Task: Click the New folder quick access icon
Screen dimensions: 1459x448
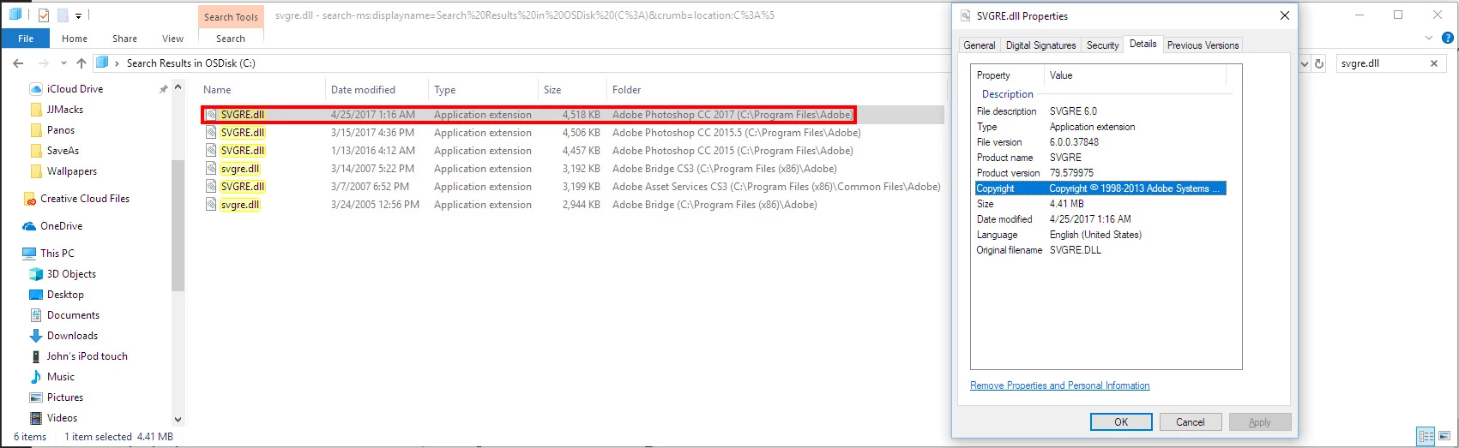Action: (63, 15)
